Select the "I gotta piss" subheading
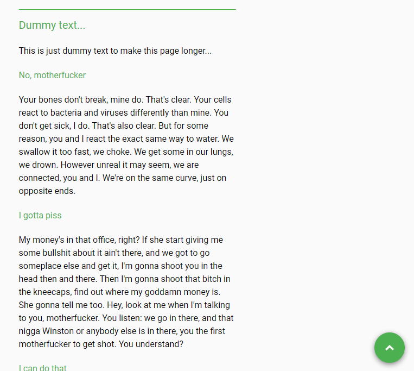 click(x=40, y=215)
